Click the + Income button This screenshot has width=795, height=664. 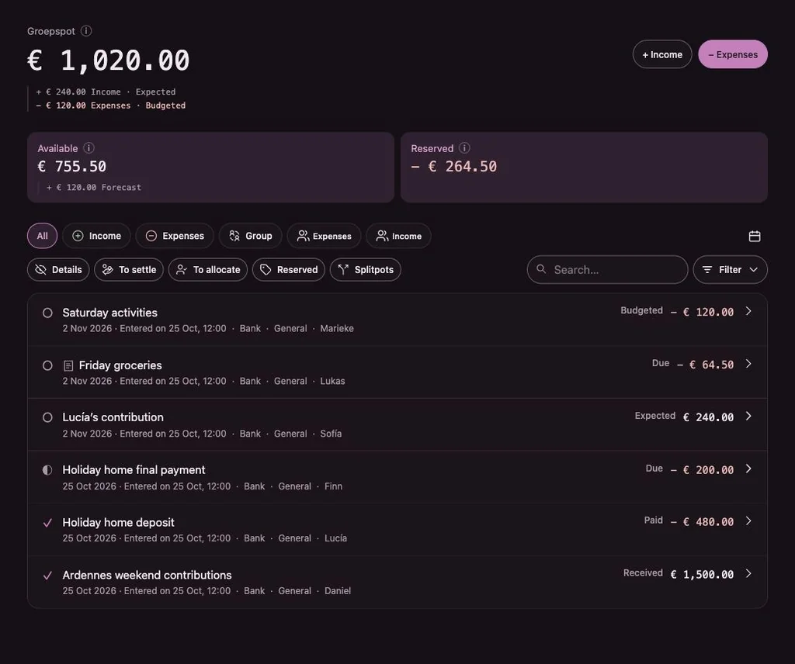pos(662,54)
